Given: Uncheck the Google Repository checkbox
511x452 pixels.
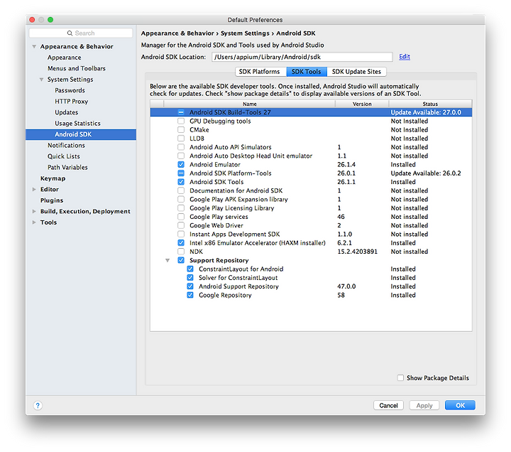Looking at the screenshot, I should pos(190,295).
